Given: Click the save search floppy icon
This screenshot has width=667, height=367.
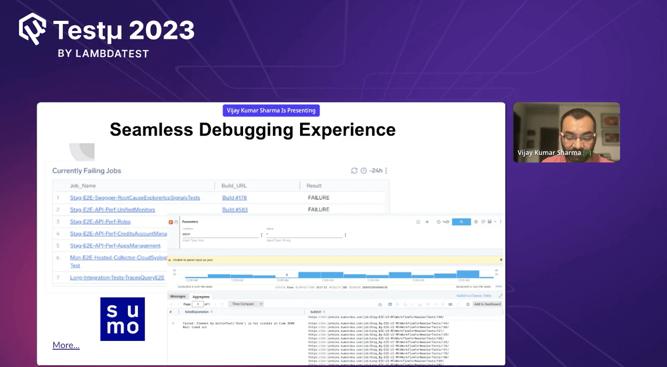Looking at the screenshot, I should click(x=489, y=221).
